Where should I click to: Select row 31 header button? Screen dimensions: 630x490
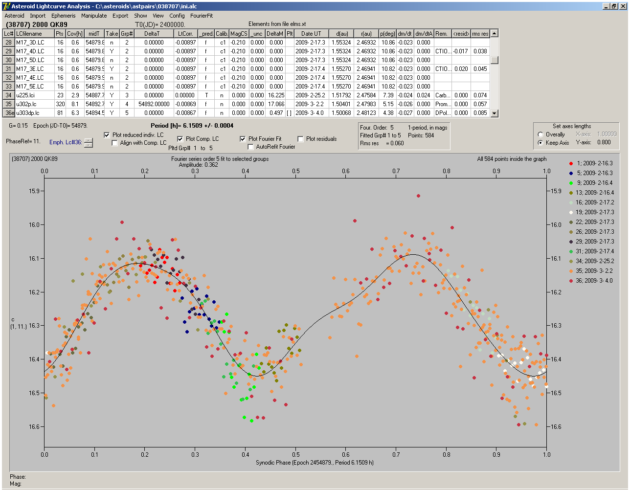coord(9,69)
